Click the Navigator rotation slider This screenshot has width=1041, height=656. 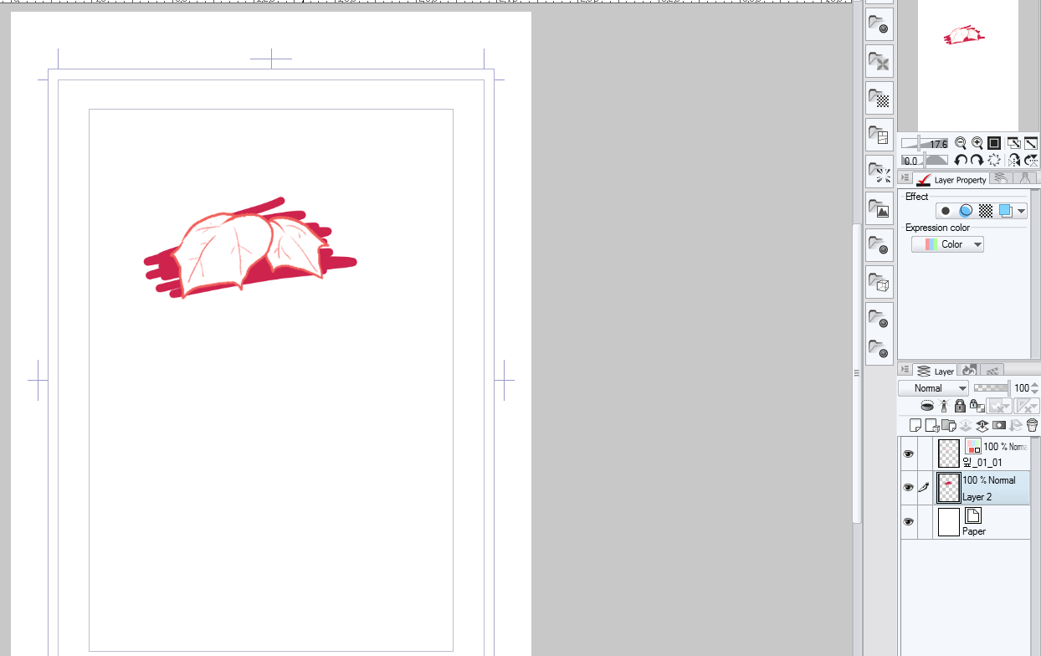[924, 160]
